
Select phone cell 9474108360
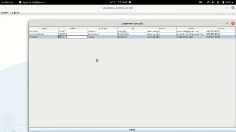221,32
